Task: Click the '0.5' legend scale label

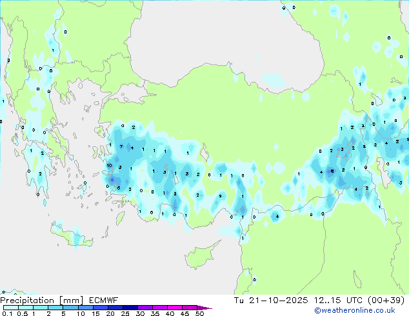Action: click(x=23, y=313)
